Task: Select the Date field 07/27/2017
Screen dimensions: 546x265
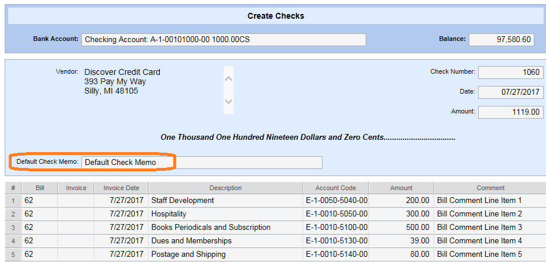Action: [510, 92]
